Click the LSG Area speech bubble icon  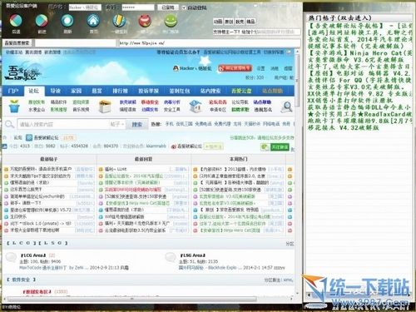(171, 257)
